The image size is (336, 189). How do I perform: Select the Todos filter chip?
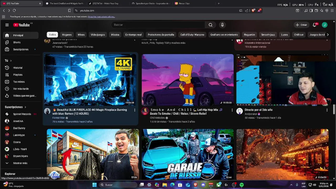[52, 35]
